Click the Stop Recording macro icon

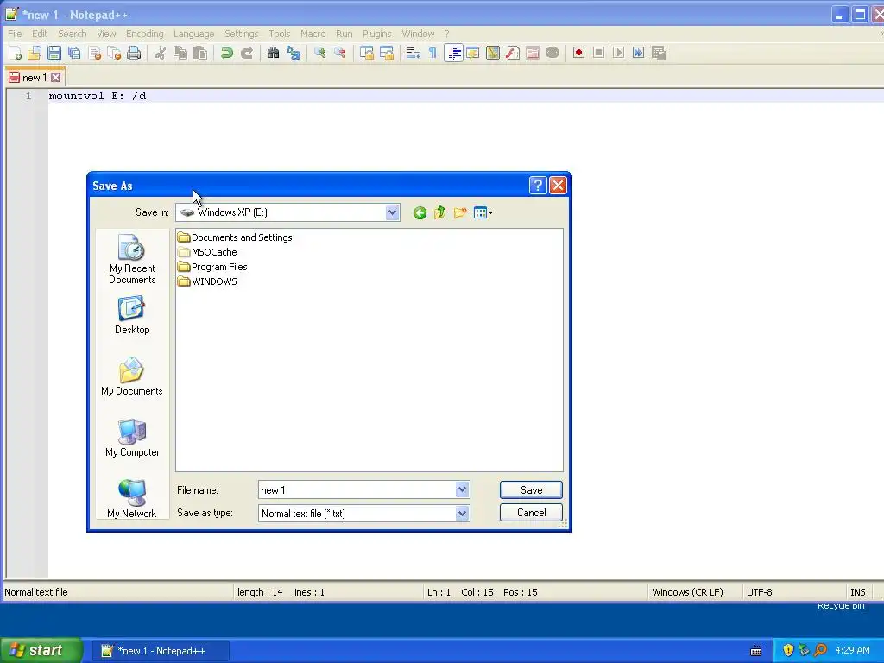(599, 53)
